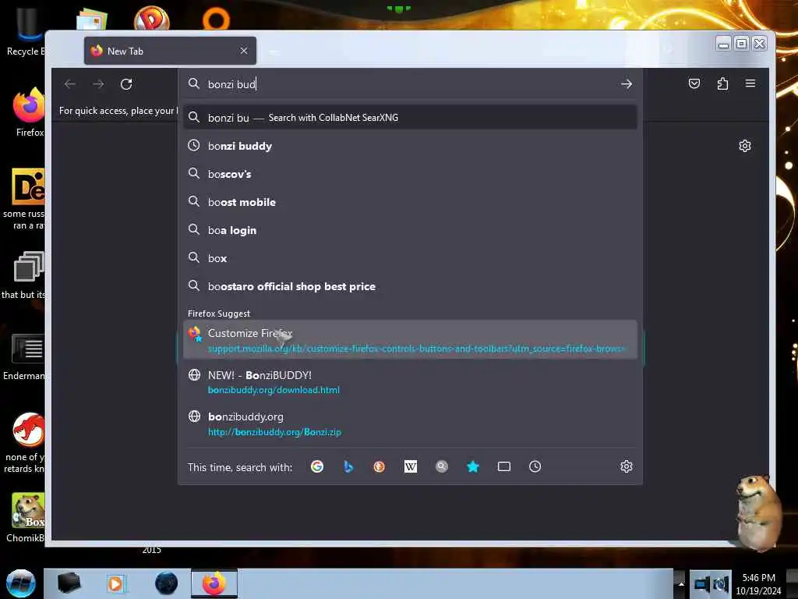Open the media player taskbar icon

tap(115, 583)
